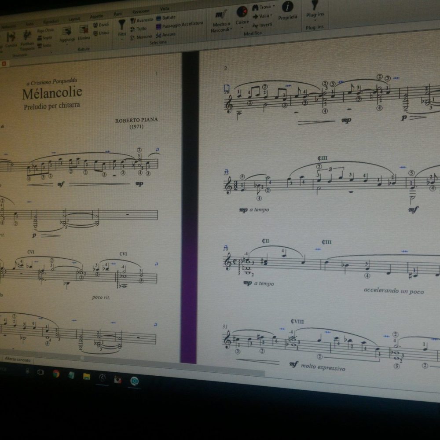
Task: Expand the Trova dropdown arrow
Action: [274, 6]
